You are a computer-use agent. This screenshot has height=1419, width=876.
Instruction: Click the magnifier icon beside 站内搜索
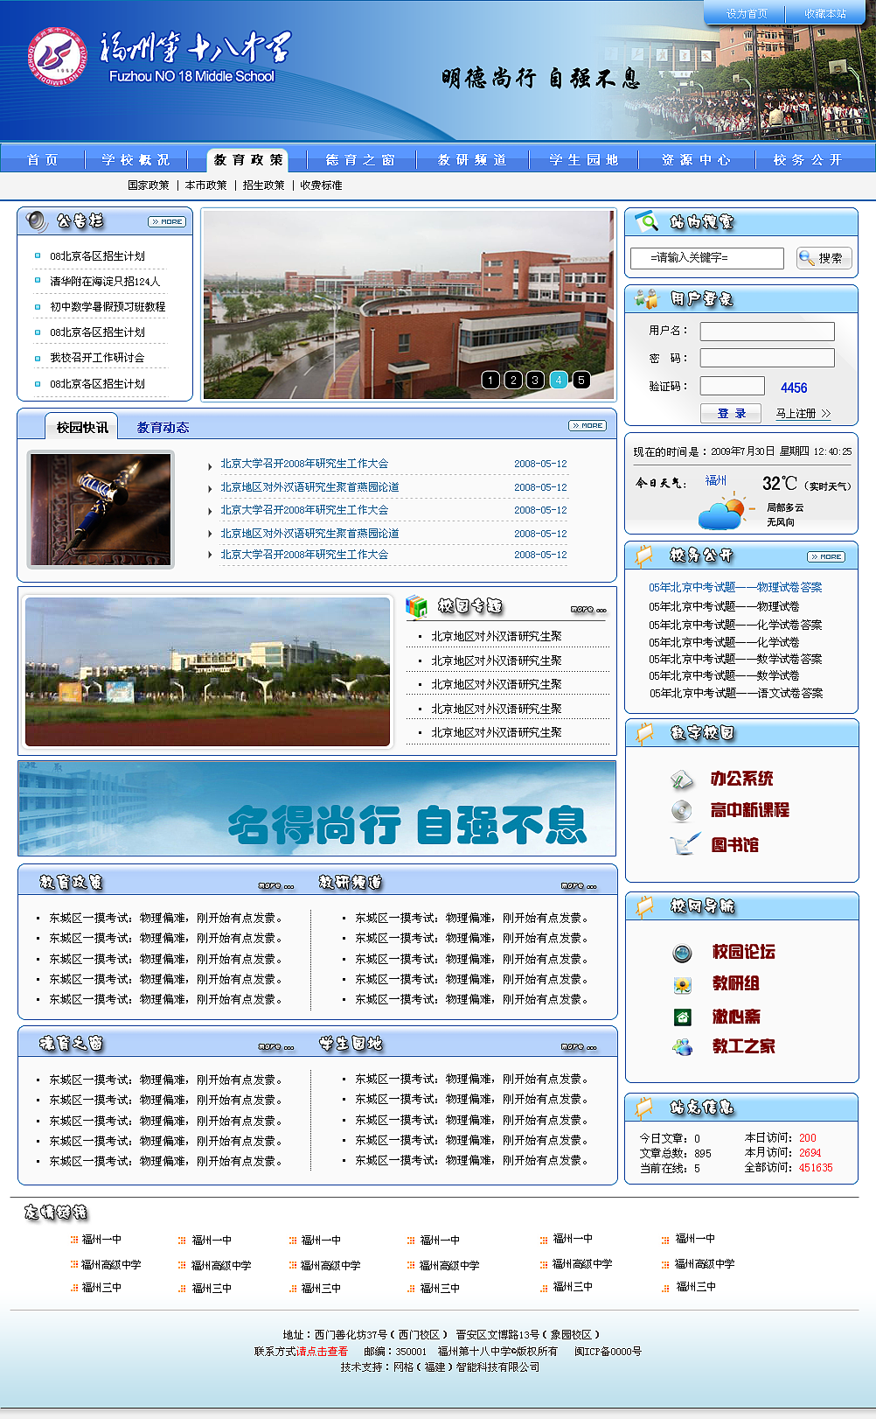(647, 221)
